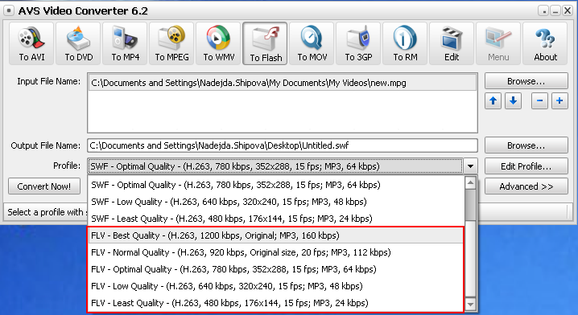578x315 pixels.
Task: Open the Edit clapperboard tool
Action: [452, 43]
